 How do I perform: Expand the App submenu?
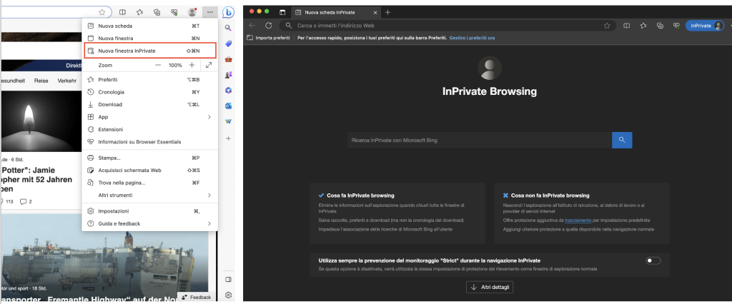click(x=149, y=117)
